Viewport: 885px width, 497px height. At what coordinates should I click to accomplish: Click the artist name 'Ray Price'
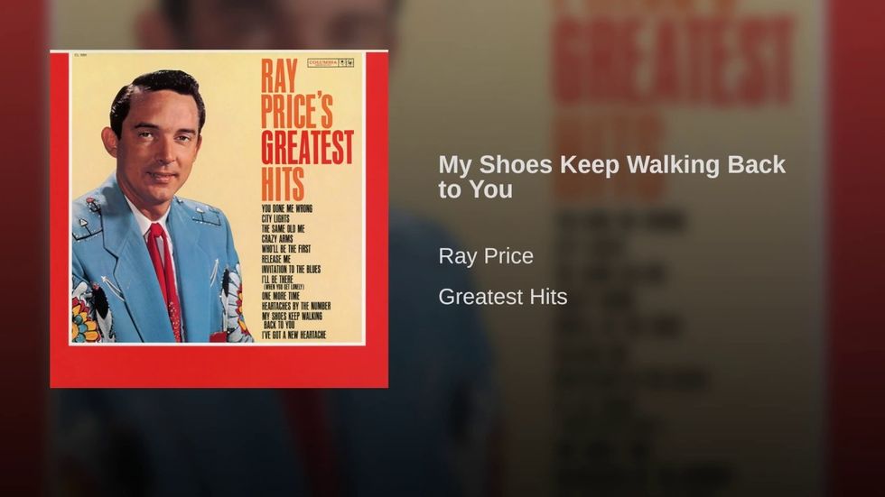[x=486, y=256]
